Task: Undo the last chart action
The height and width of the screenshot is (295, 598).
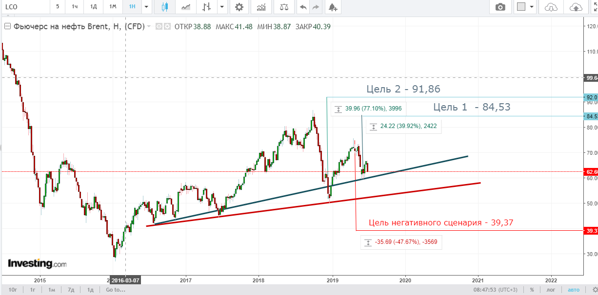Action: click(303, 7)
